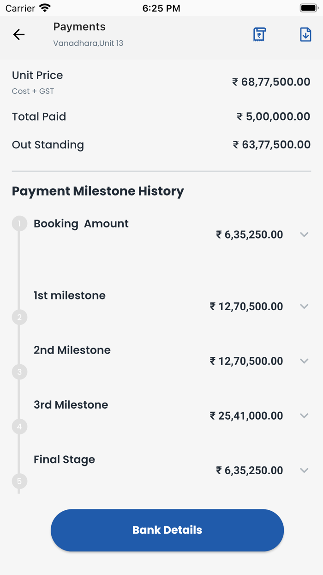The height and width of the screenshot is (575, 323).
Task: Expand the 1st milestone details
Action: click(304, 306)
